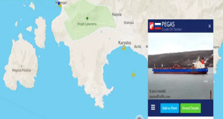Click the Russian flag icon beside PEGAS

[158, 26]
